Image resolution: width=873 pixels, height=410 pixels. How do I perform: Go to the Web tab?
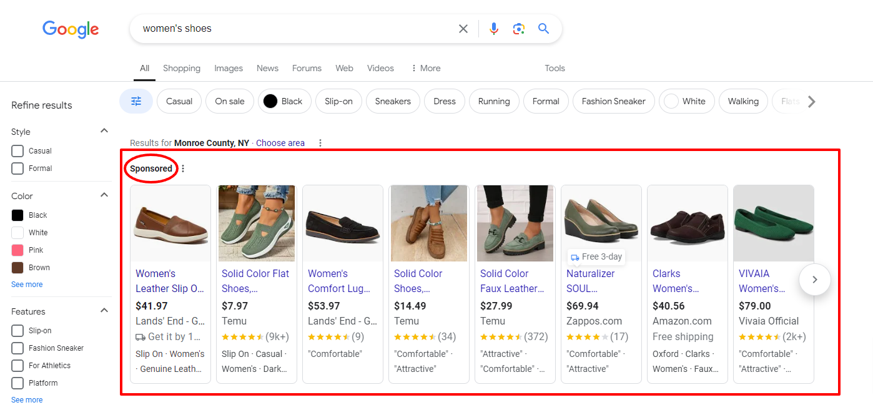pos(344,68)
